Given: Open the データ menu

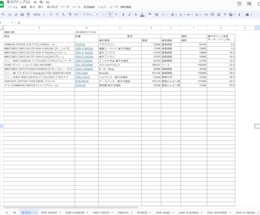Looking at the screenshot, I should [65, 7].
